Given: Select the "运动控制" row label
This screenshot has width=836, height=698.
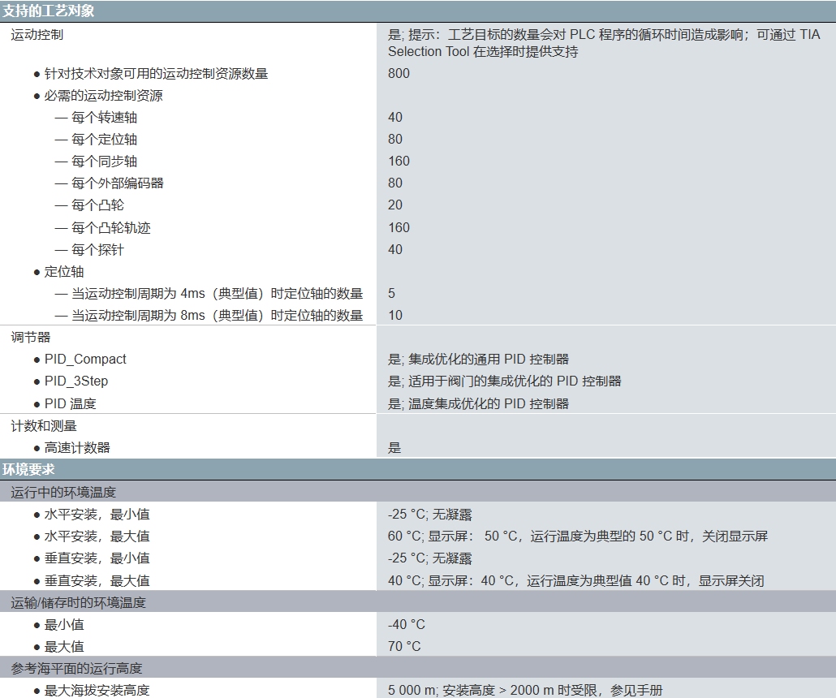Looking at the screenshot, I should tap(37, 35).
